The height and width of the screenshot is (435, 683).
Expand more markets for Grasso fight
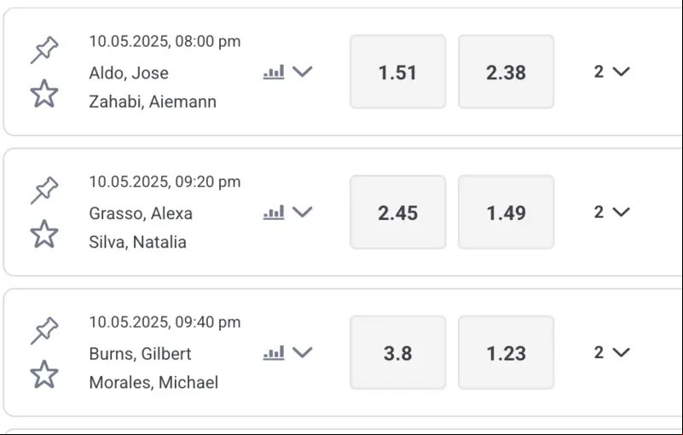click(x=611, y=212)
